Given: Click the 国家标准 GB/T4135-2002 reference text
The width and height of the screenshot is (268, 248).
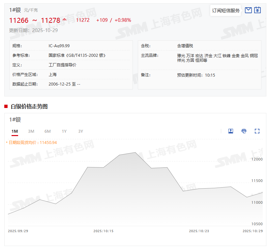Looking at the screenshot, I should coord(77,55).
